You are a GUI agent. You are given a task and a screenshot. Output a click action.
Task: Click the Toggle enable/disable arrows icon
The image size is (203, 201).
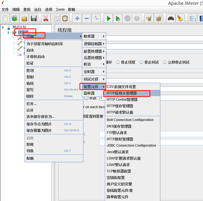coord(96,18)
